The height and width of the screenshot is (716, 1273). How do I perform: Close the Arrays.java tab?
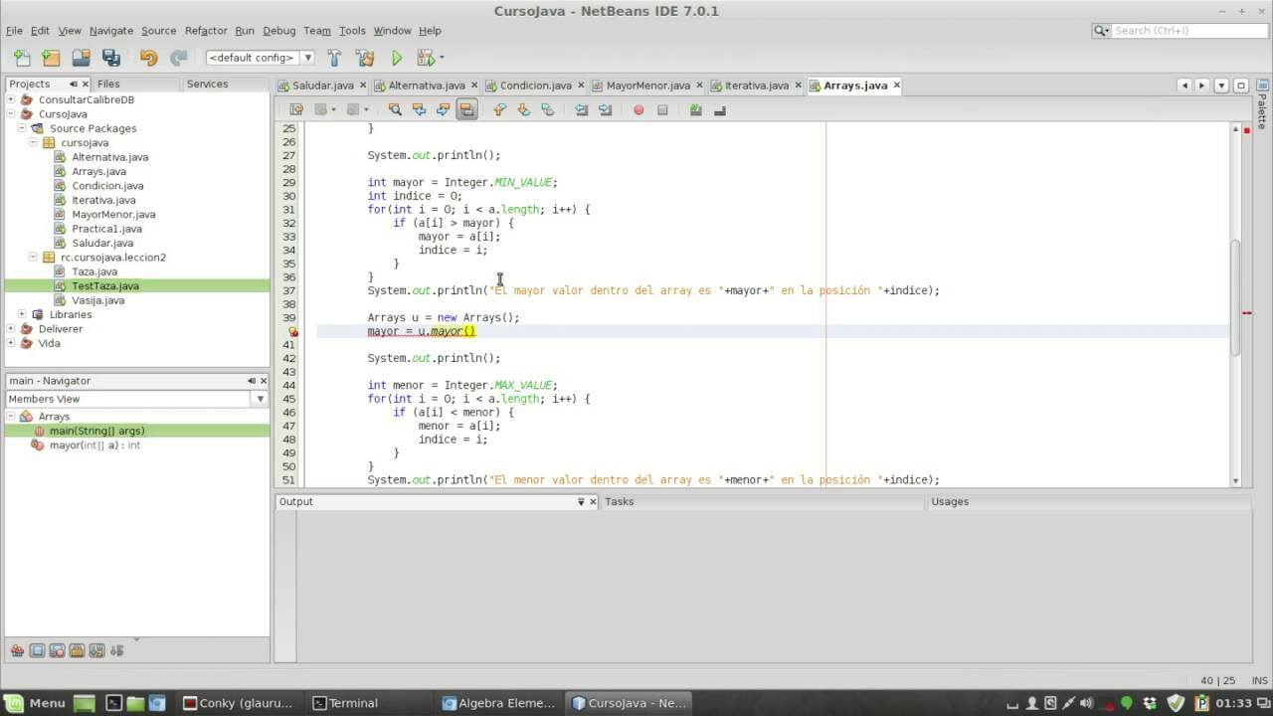click(x=896, y=86)
